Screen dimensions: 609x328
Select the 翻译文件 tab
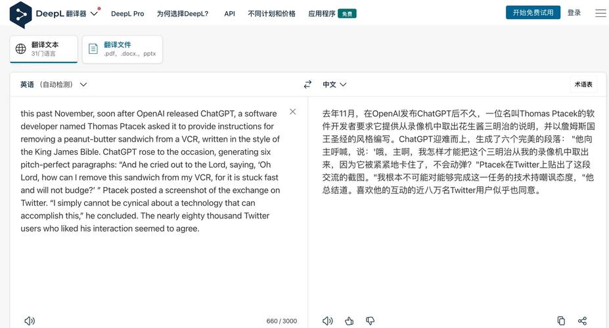click(122, 49)
